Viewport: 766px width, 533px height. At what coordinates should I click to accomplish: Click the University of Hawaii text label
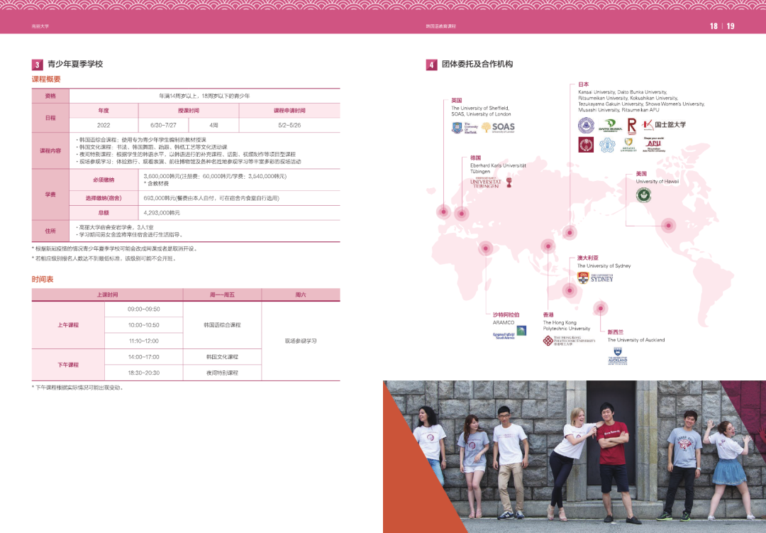657,182
